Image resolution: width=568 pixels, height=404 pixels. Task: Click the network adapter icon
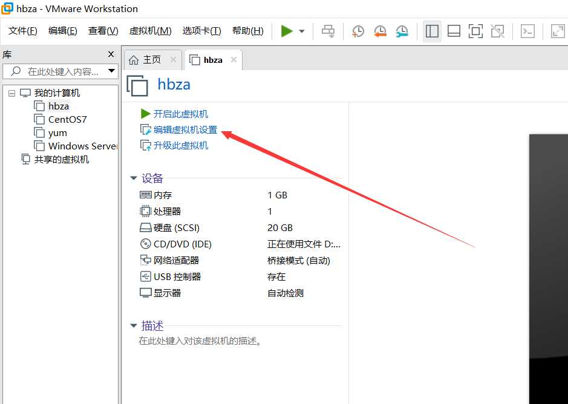[x=145, y=260]
